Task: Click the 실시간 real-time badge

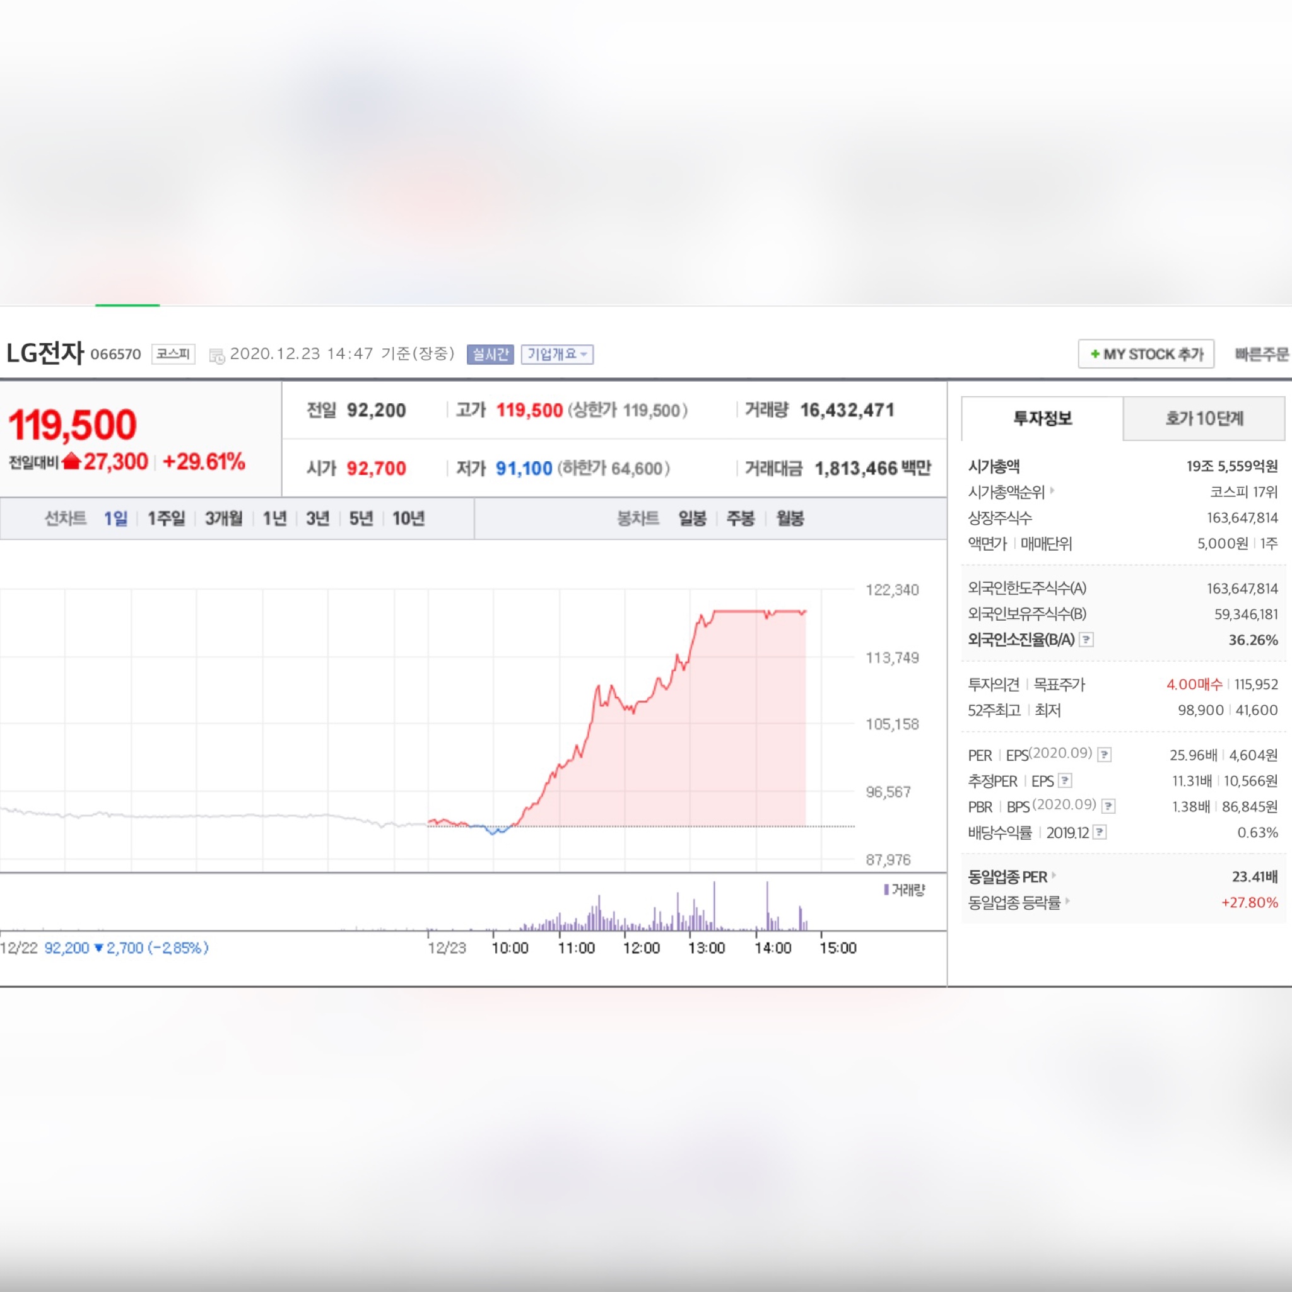Action: (490, 355)
